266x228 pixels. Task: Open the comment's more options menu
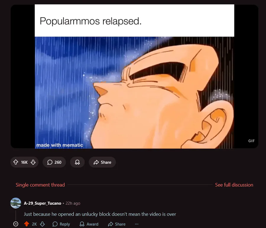[x=137, y=224]
